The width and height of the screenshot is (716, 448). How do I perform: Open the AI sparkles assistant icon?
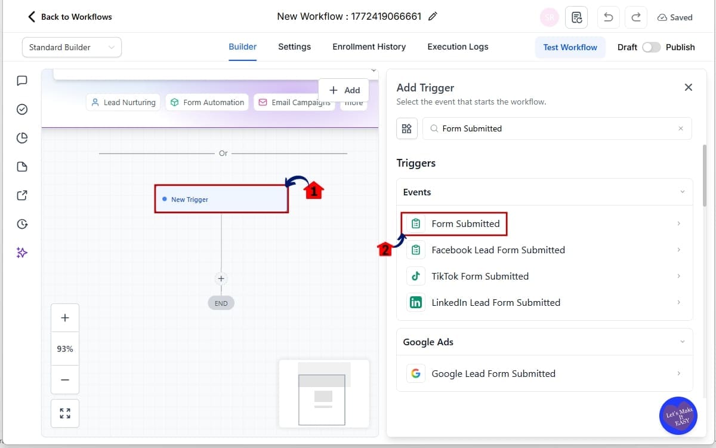coord(22,253)
